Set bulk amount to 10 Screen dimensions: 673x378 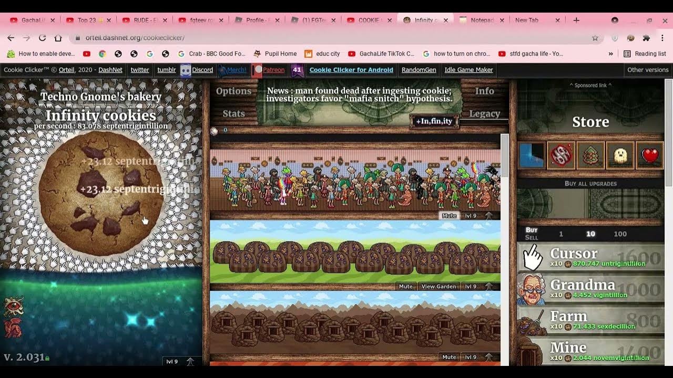(x=590, y=234)
